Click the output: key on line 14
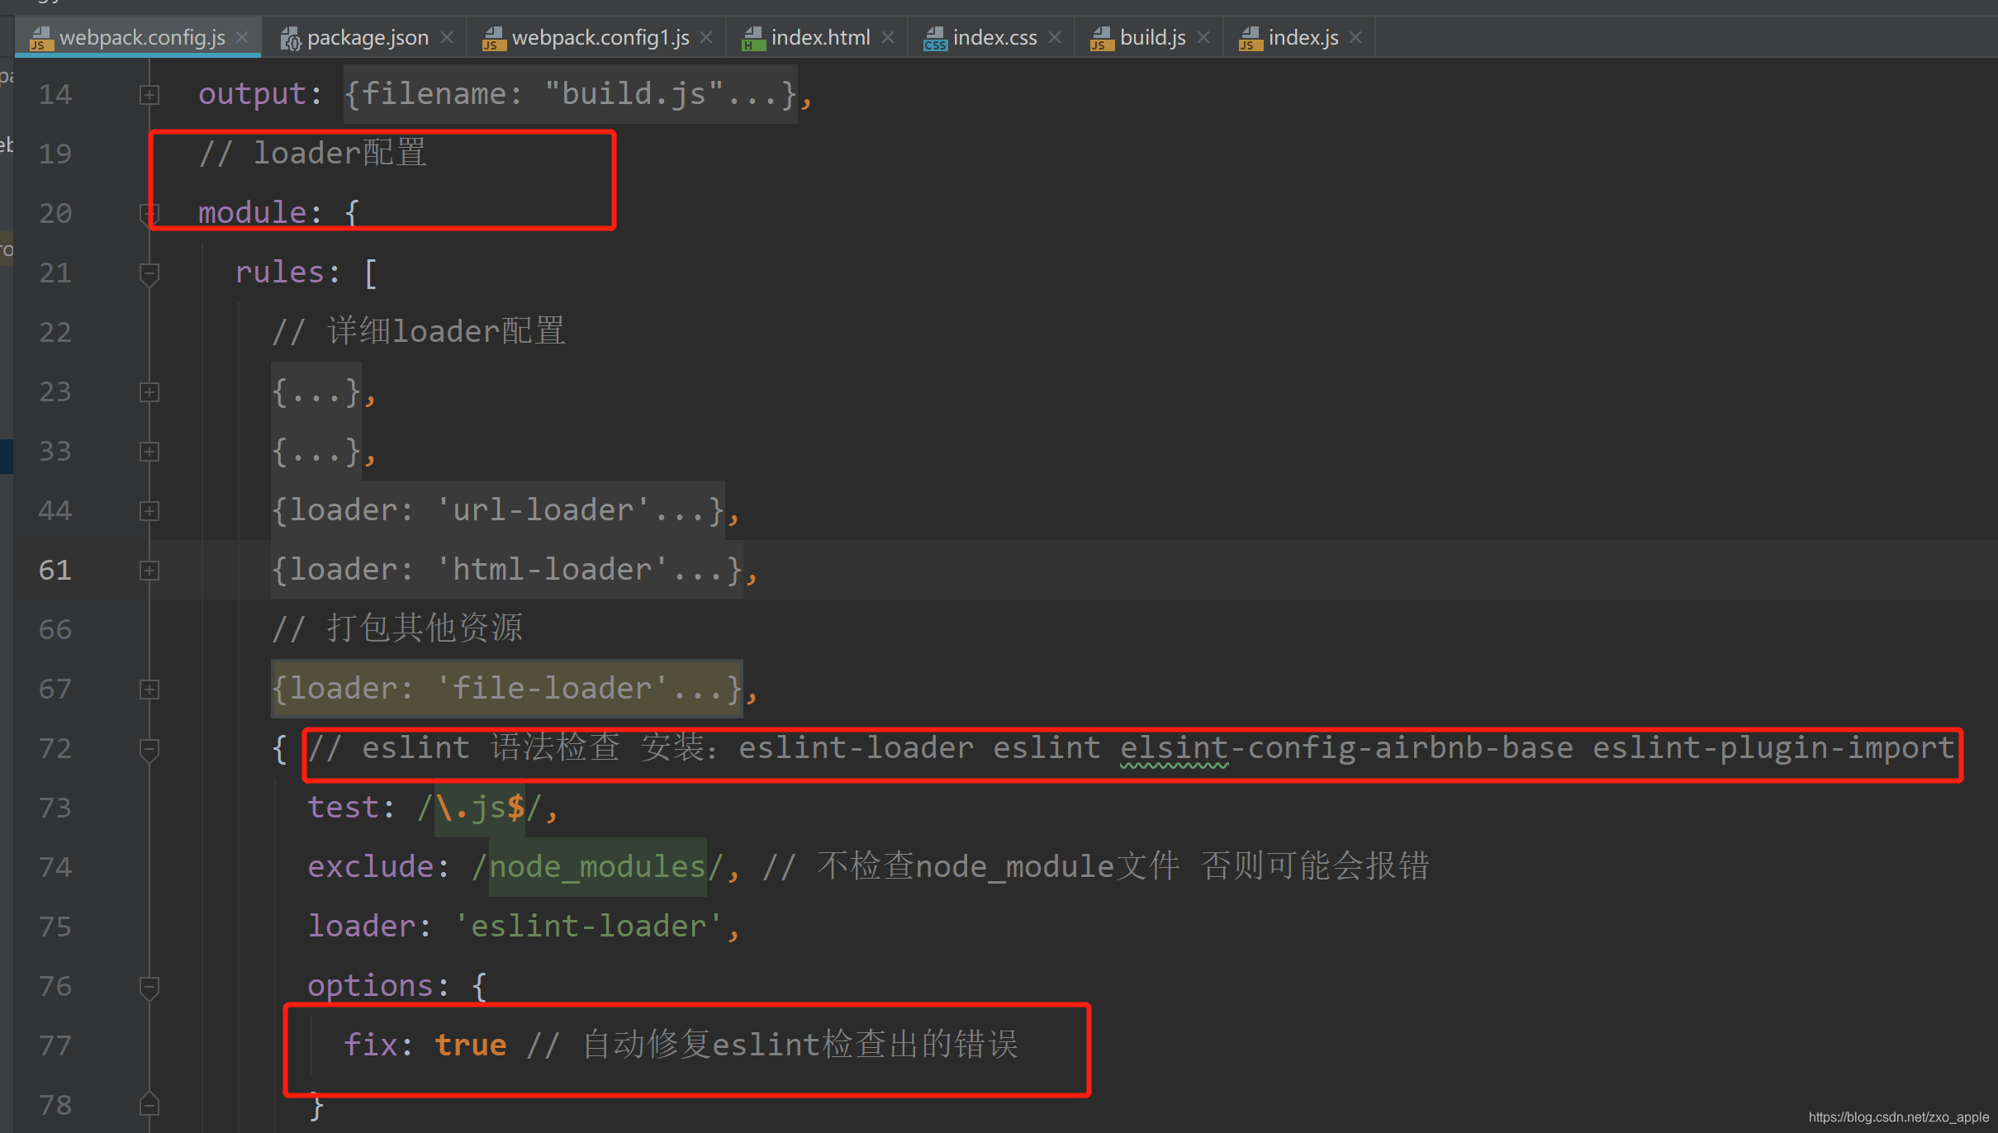The image size is (1998, 1133). click(x=260, y=94)
